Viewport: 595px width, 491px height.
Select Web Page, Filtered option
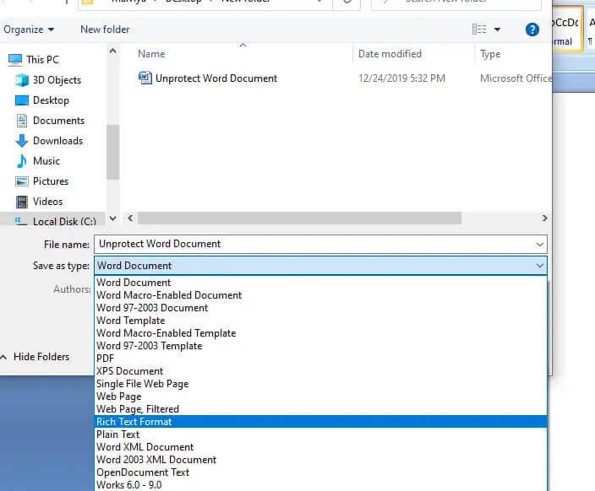[320, 409]
